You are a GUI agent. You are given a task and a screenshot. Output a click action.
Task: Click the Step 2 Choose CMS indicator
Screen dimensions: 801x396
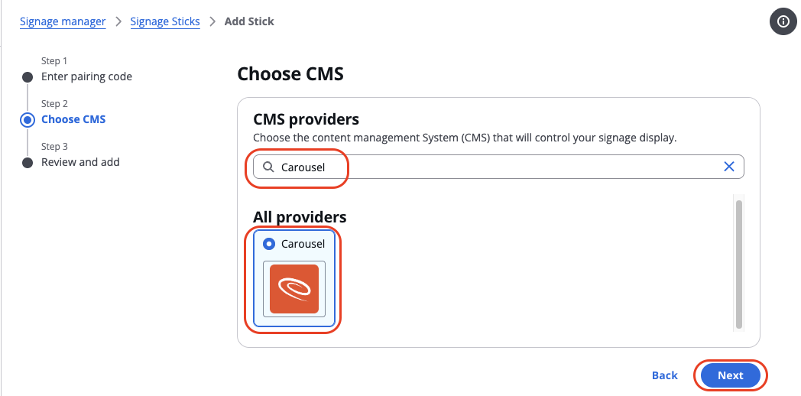pos(27,119)
